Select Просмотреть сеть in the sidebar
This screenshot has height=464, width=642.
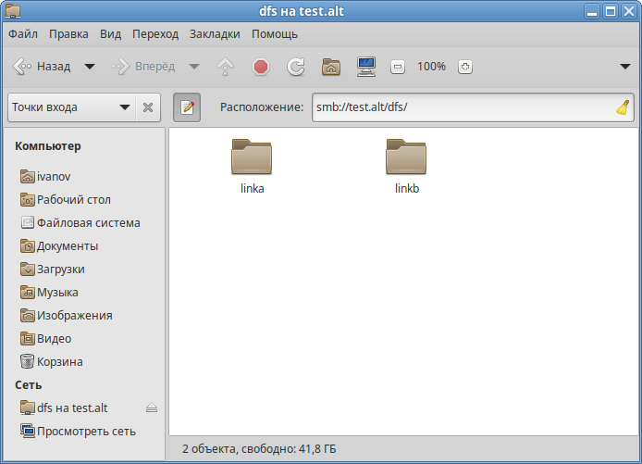86,431
